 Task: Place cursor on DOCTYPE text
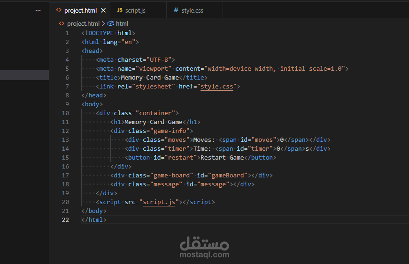pos(101,33)
